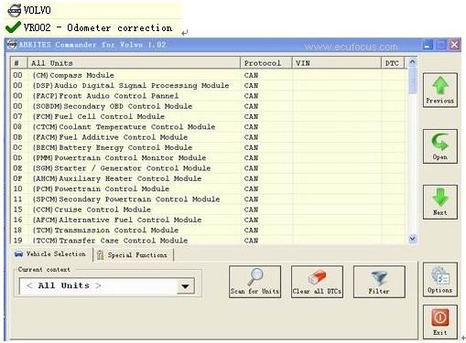Select (FACP) Front Audio Control Pannel row
Viewport: 466px width, 343px height.
(209, 96)
